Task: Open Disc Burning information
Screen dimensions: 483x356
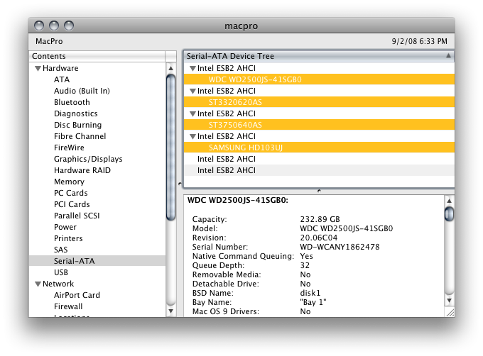Action: pos(77,125)
